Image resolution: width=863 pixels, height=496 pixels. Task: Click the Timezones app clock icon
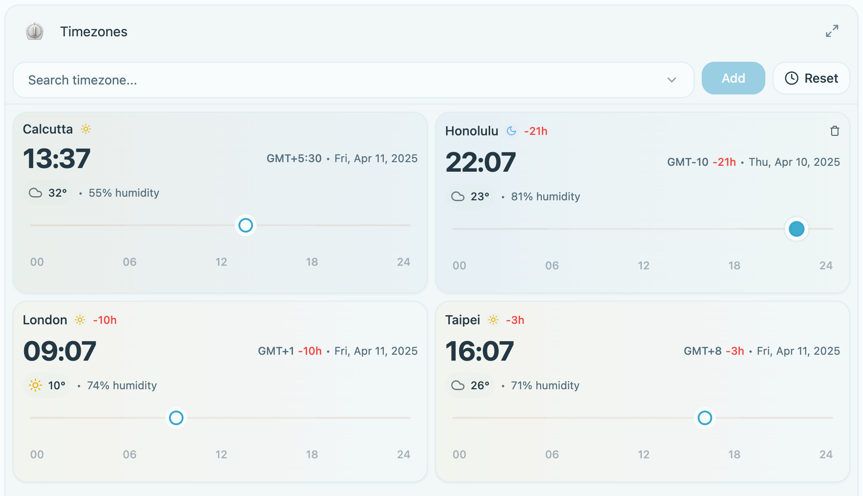pos(34,31)
